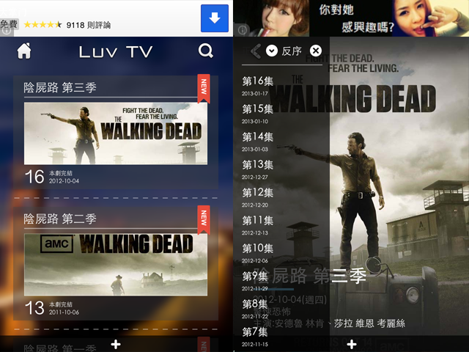Tap the 免費 free label
Screen dimensions: 469x352
point(10,24)
